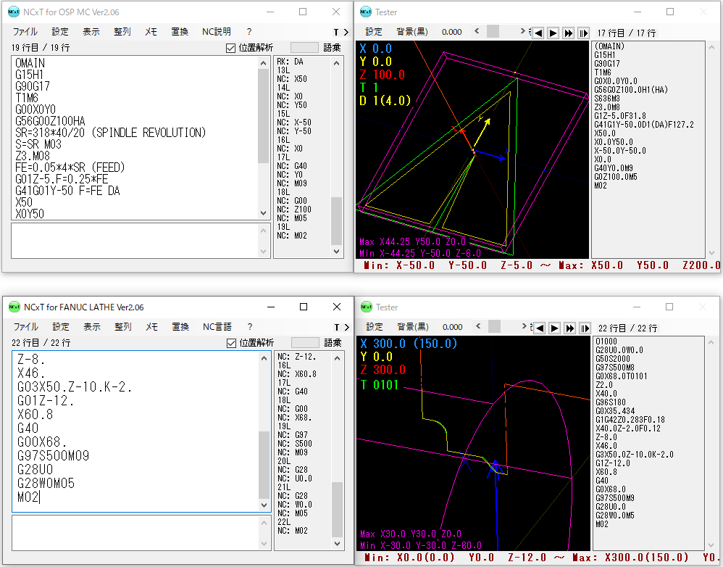
Task: Open 設定 menu in OSP MC window
Action: coord(60,32)
